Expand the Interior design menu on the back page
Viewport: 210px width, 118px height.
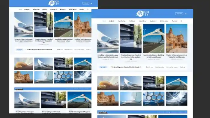[x=73, y=10]
